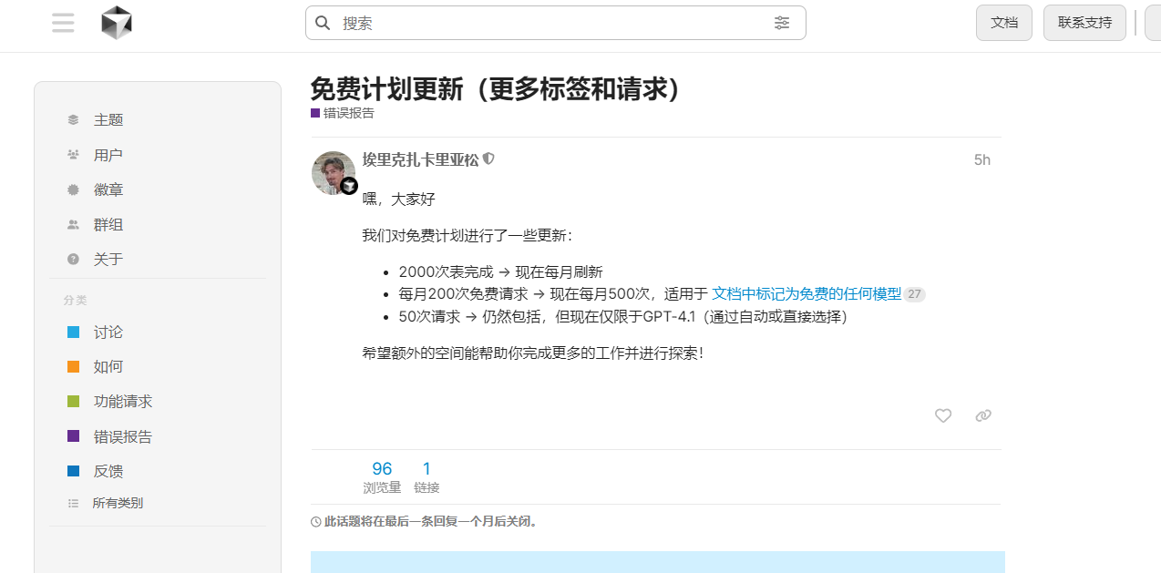Open the 文档 button
Viewport: 1161px width, 573px height.
click(x=1004, y=23)
